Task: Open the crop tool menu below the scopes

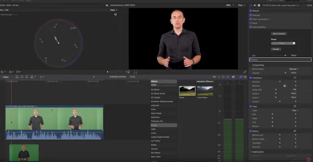Action: coord(3,72)
